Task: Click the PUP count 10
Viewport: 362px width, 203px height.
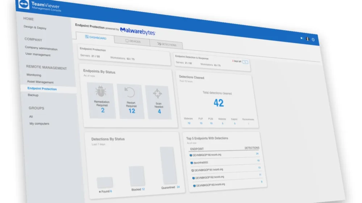Action: [x=201, y=124]
